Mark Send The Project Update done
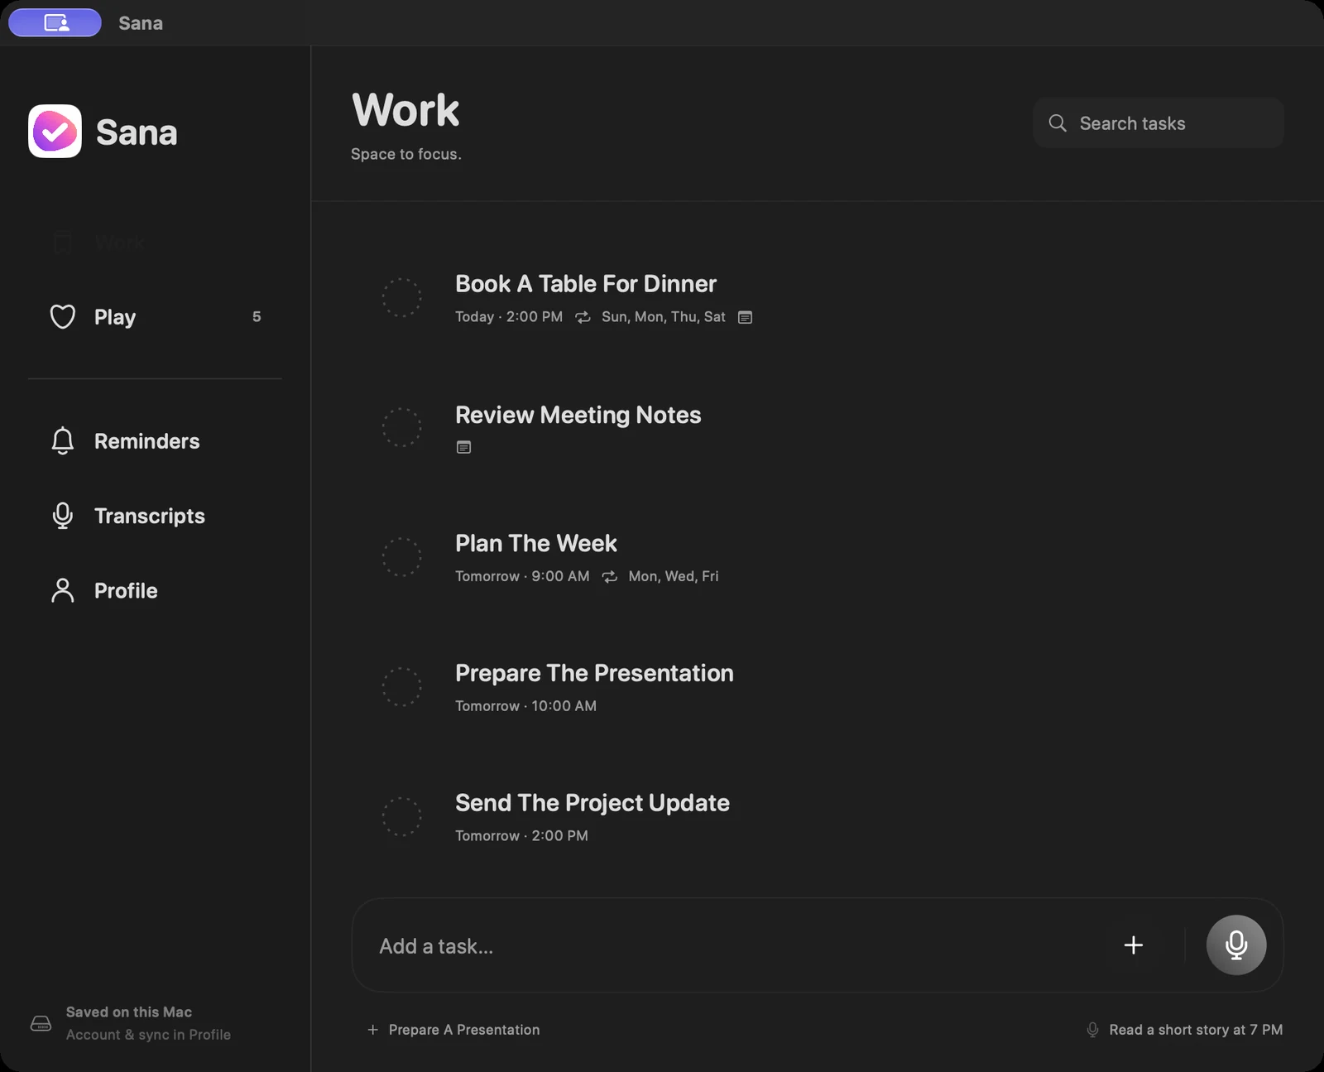 pos(401,817)
